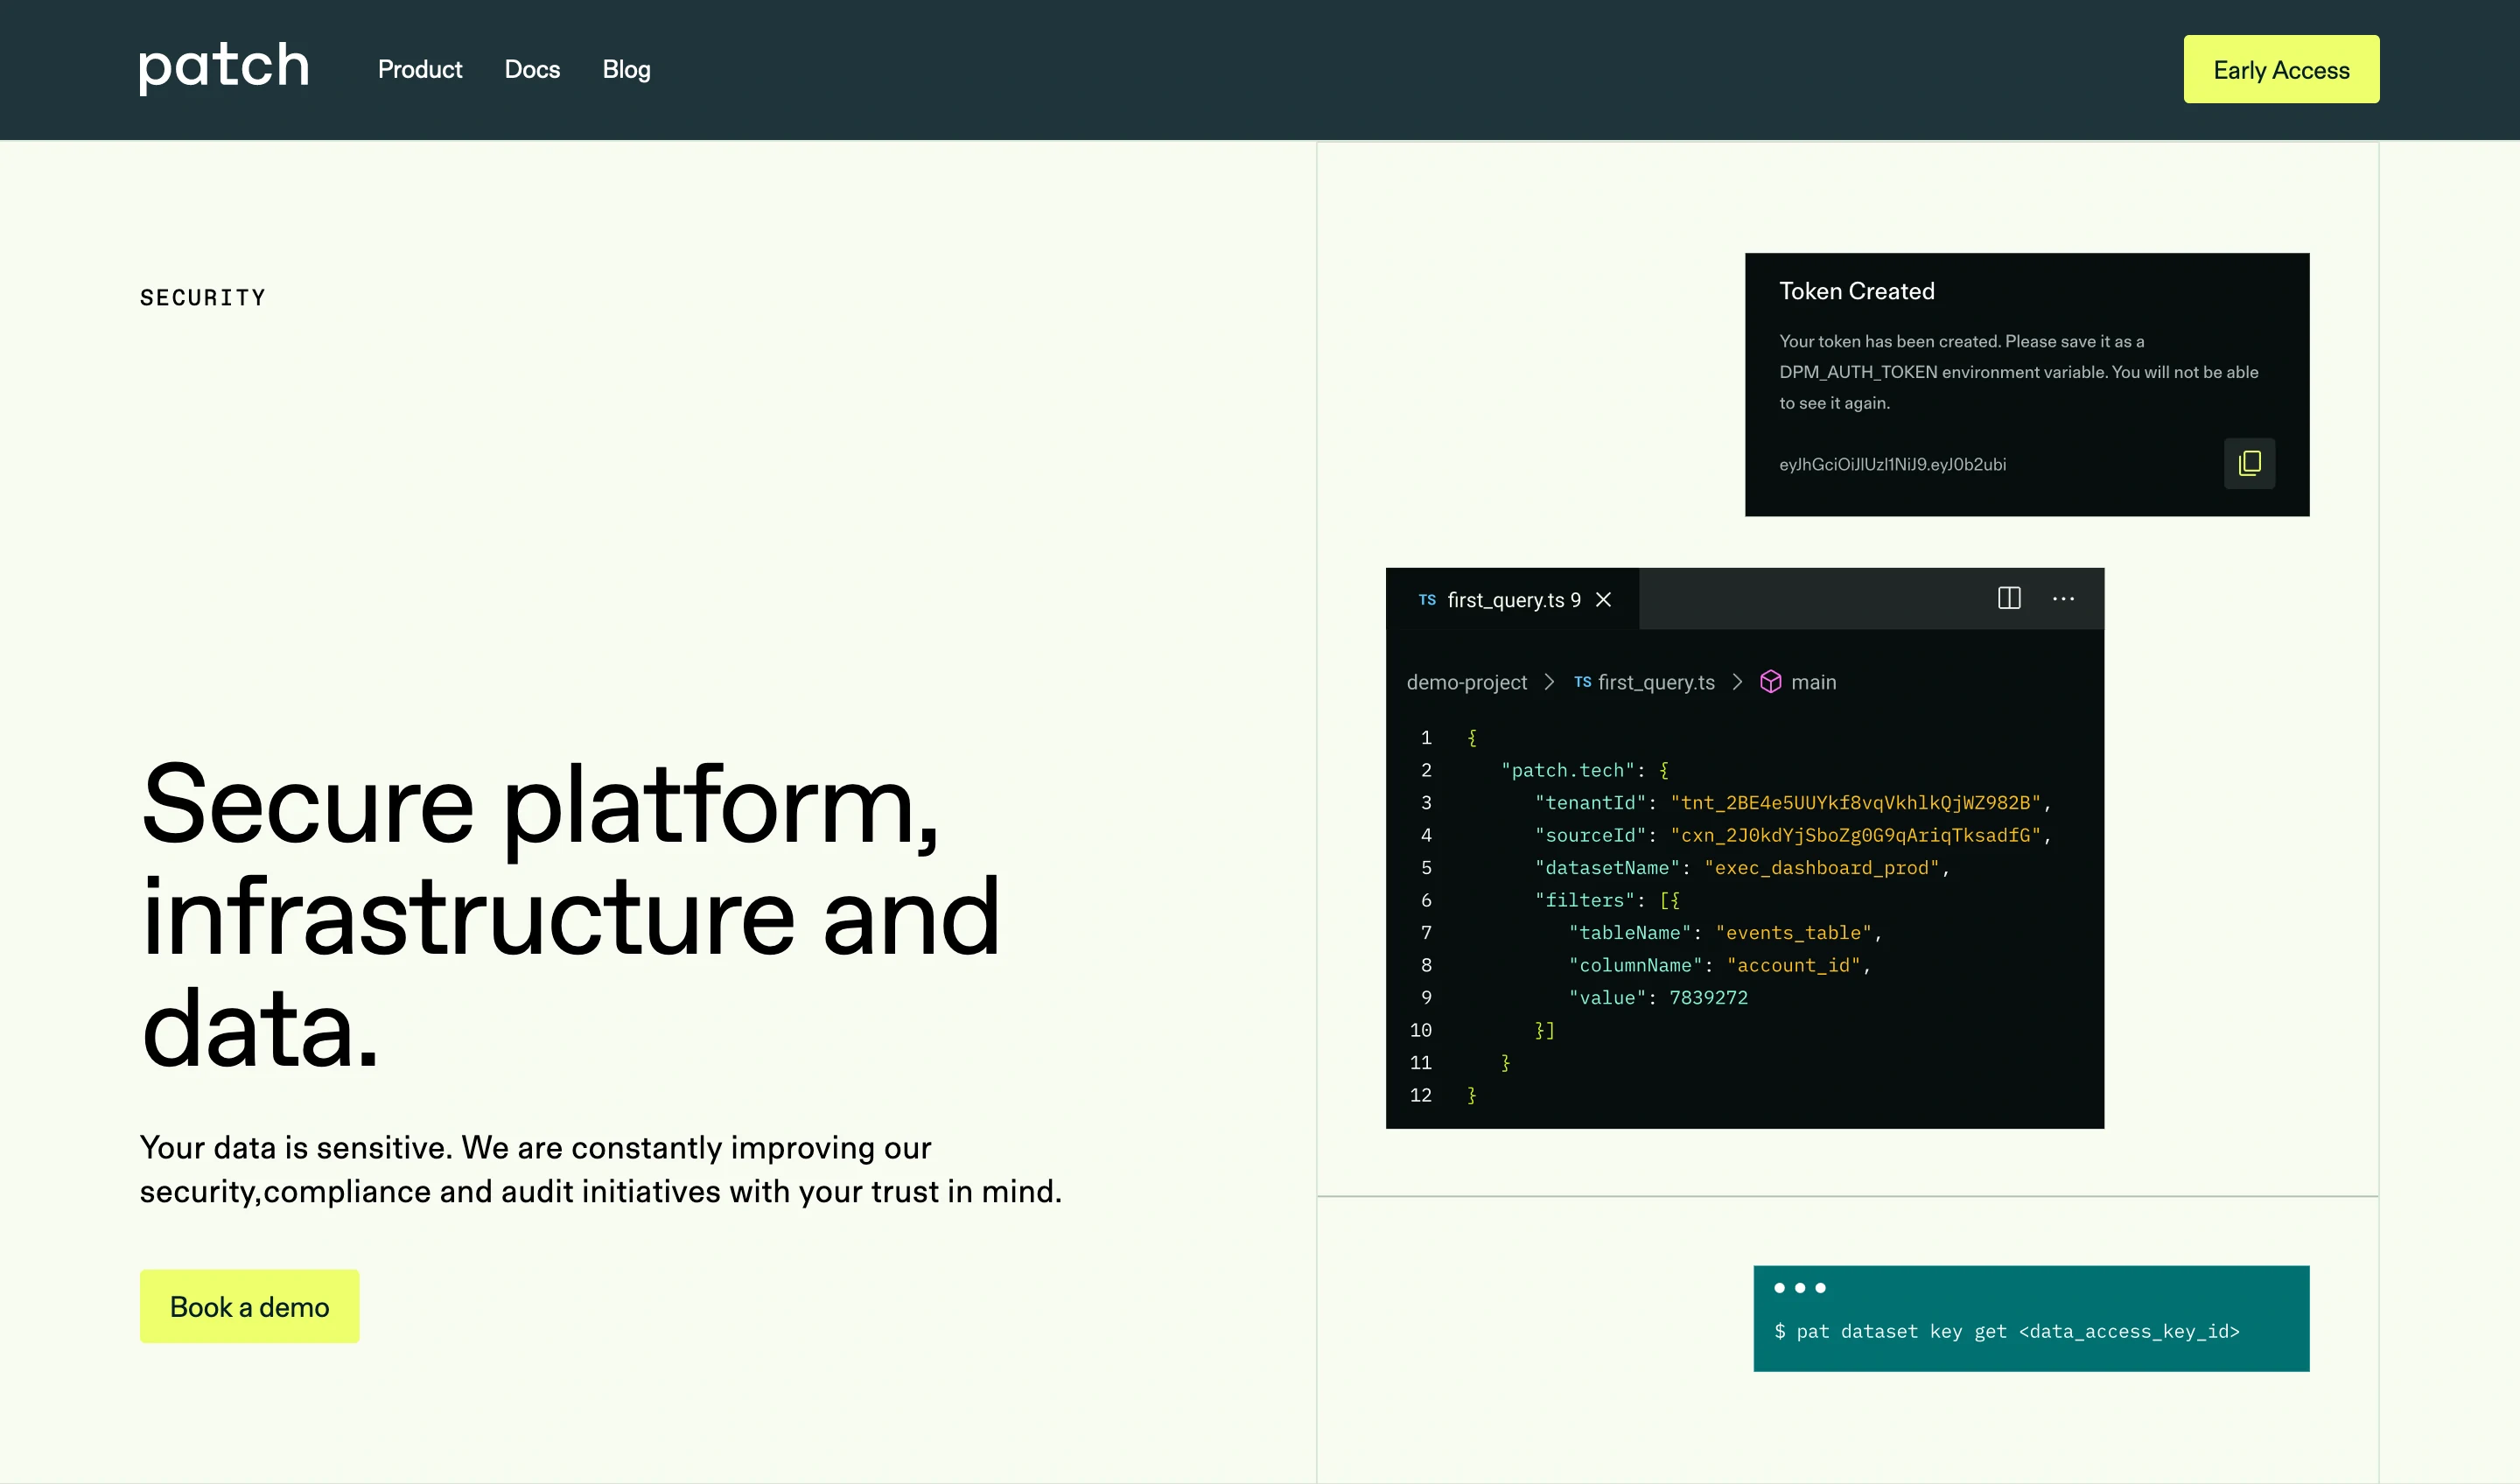Click the main symbol cube icon
Viewport: 2520px width, 1484px height.
coord(1770,682)
